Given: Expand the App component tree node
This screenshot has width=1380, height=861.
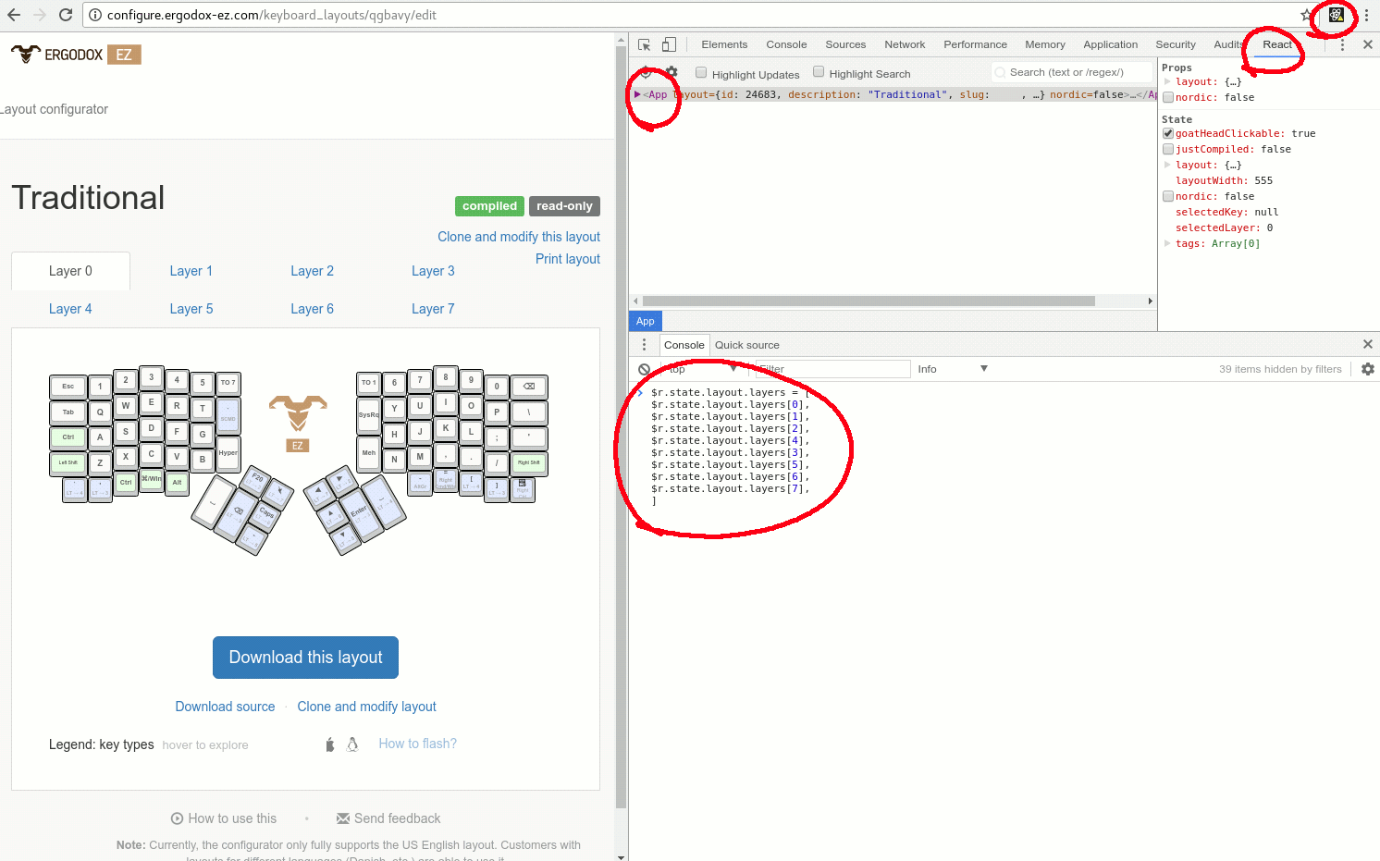Looking at the screenshot, I should [x=637, y=94].
